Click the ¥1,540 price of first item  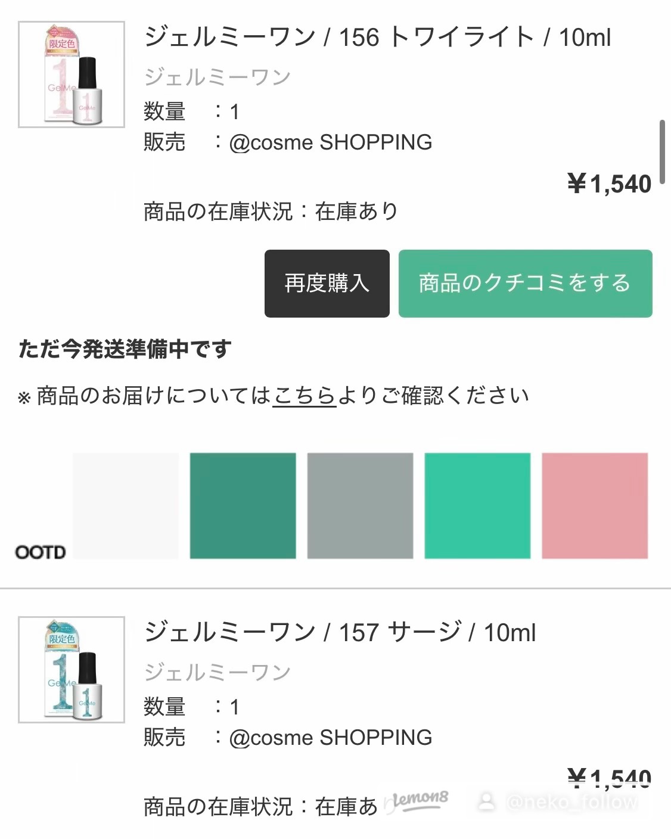pyautogui.click(x=609, y=184)
